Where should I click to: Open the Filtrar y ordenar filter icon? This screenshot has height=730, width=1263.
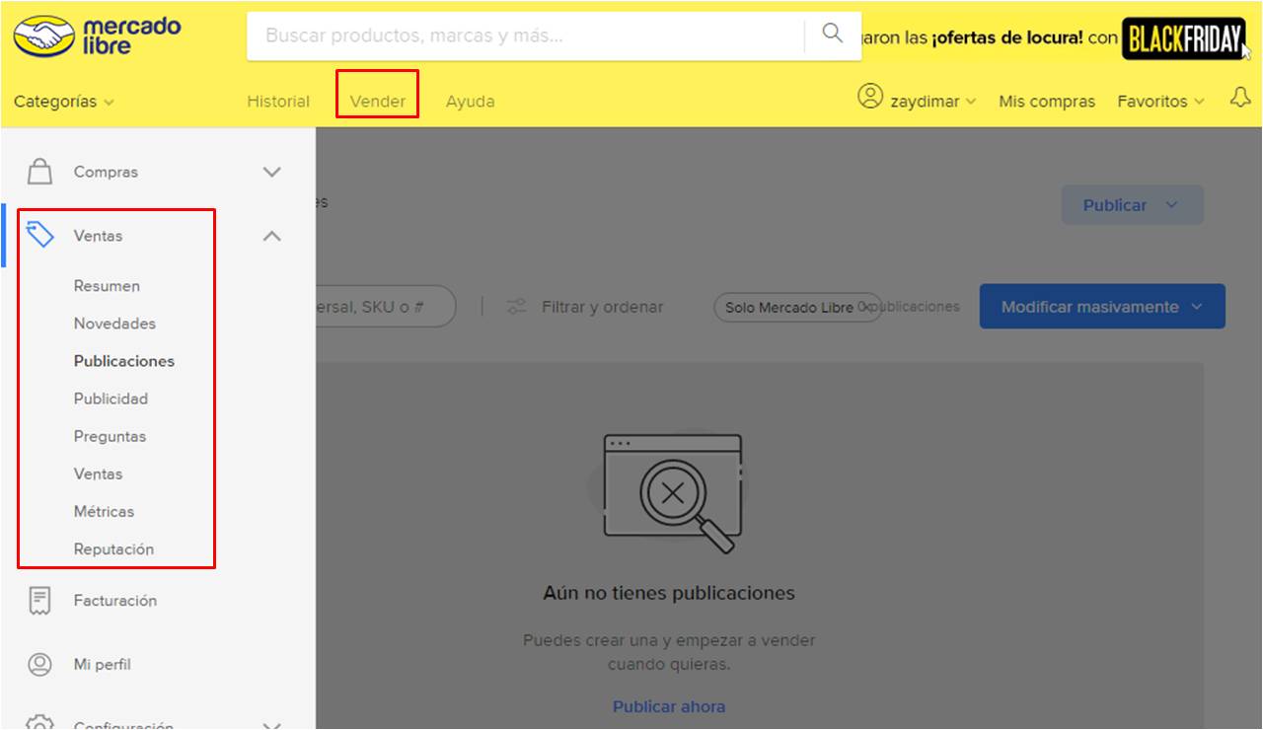click(517, 306)
